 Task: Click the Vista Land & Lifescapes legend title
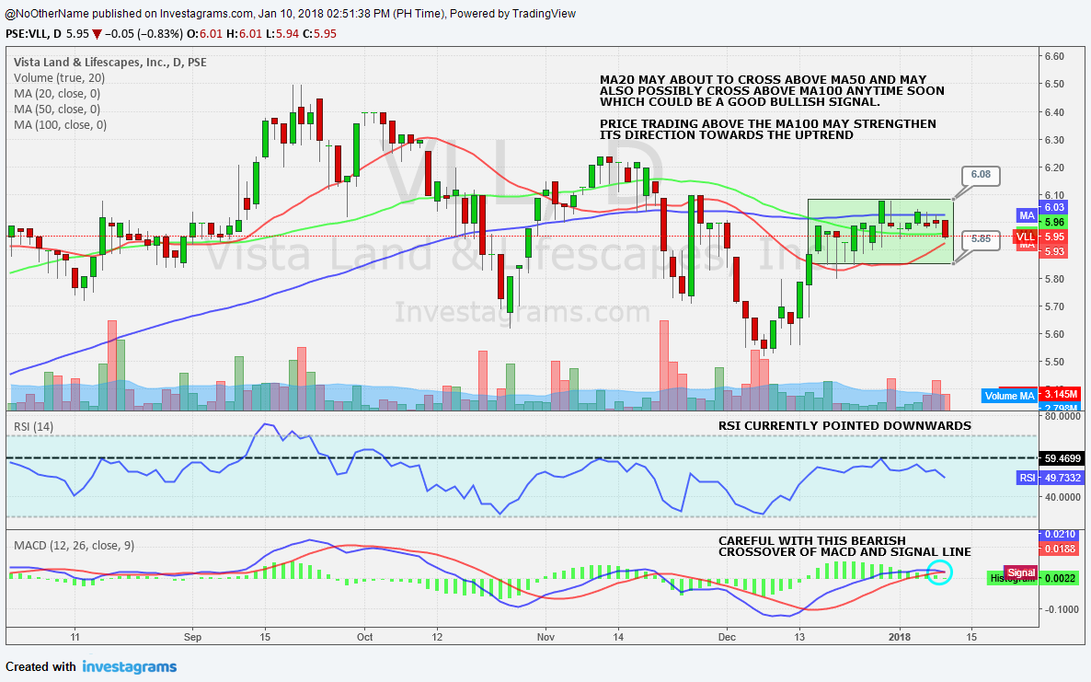tap(110, 62)
